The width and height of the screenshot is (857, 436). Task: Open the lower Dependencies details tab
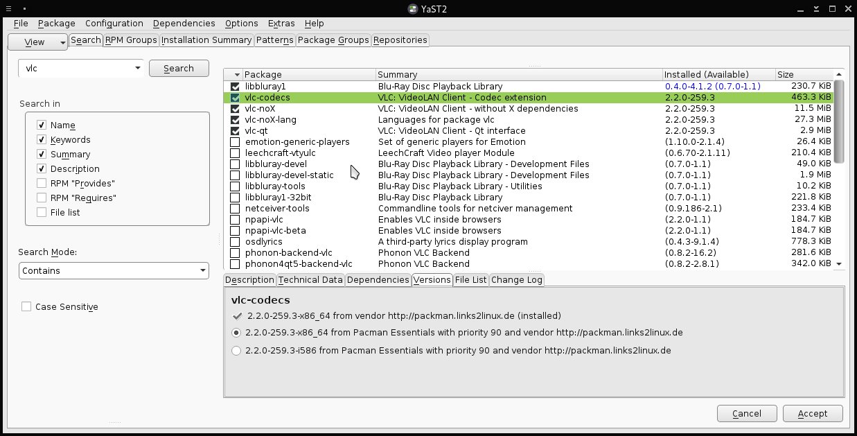378,280
